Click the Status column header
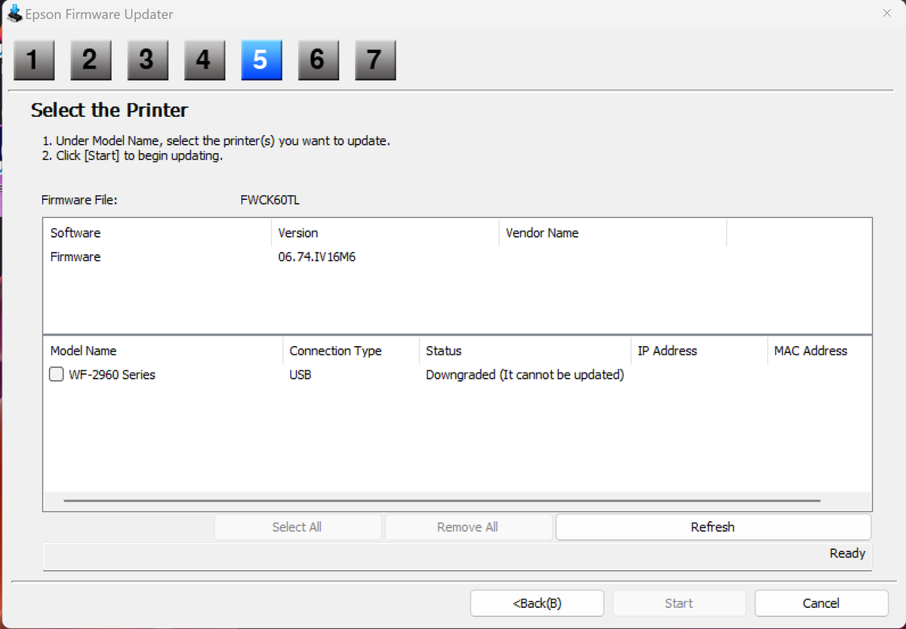This screenshot has width=906, height=629. pos(443,351)
